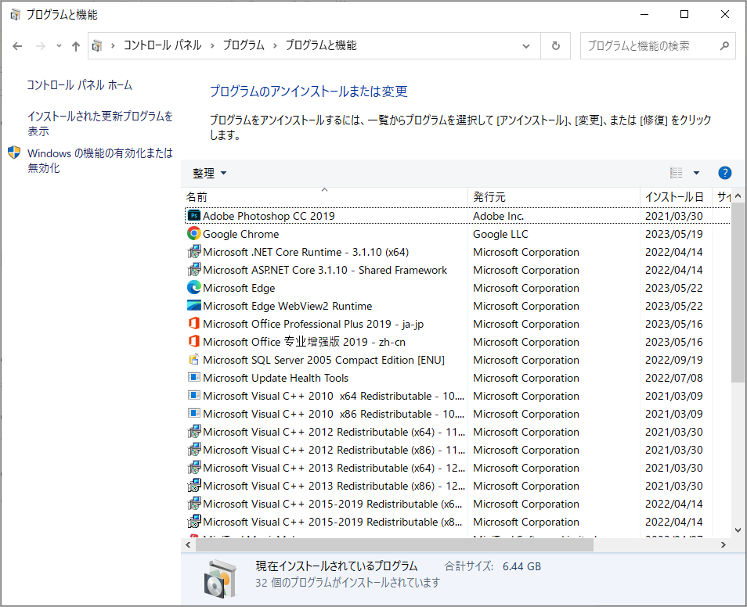The width and height of the screenshot is (747, 607).
Task: Click the コントロール パネル breadcrumb item
Action: click(162, 46)
